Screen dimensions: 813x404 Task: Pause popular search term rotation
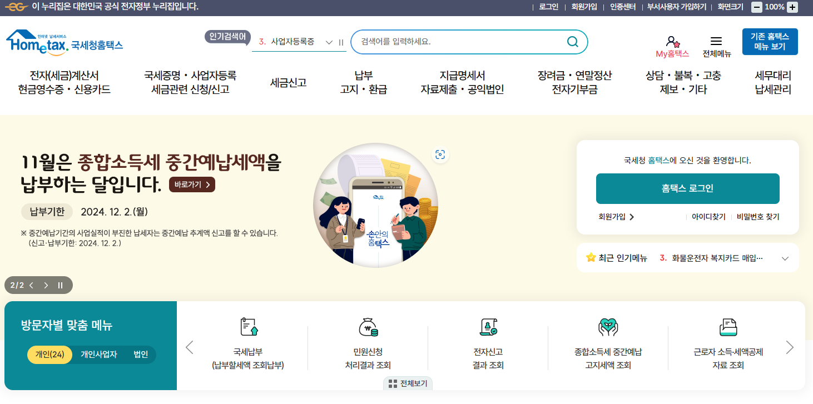tap(341, 42)
